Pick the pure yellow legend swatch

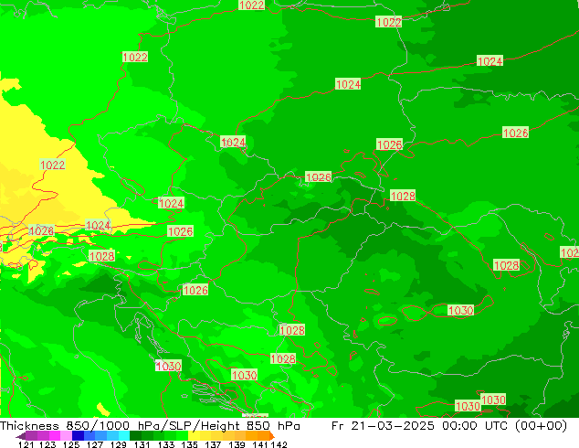[194, 435]
